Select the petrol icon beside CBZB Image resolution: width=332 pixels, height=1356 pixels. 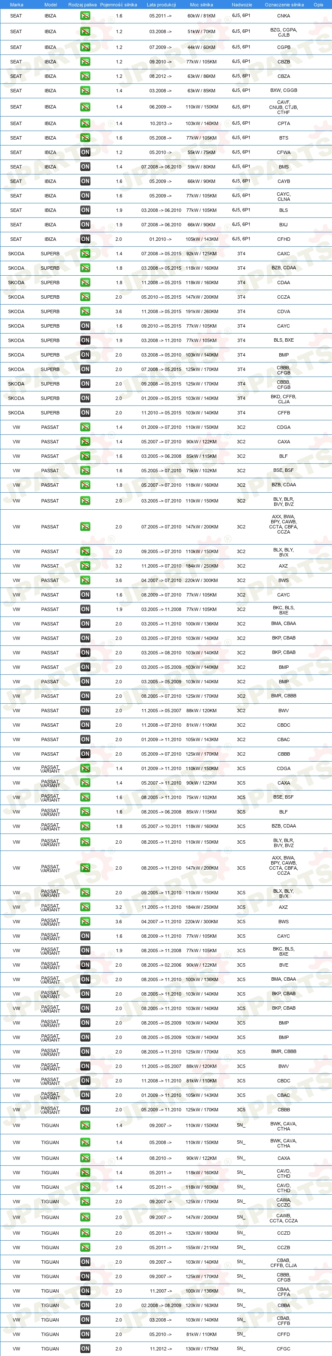tap(85, 62)
